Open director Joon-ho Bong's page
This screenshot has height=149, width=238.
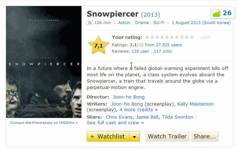[x=129, y=97]
